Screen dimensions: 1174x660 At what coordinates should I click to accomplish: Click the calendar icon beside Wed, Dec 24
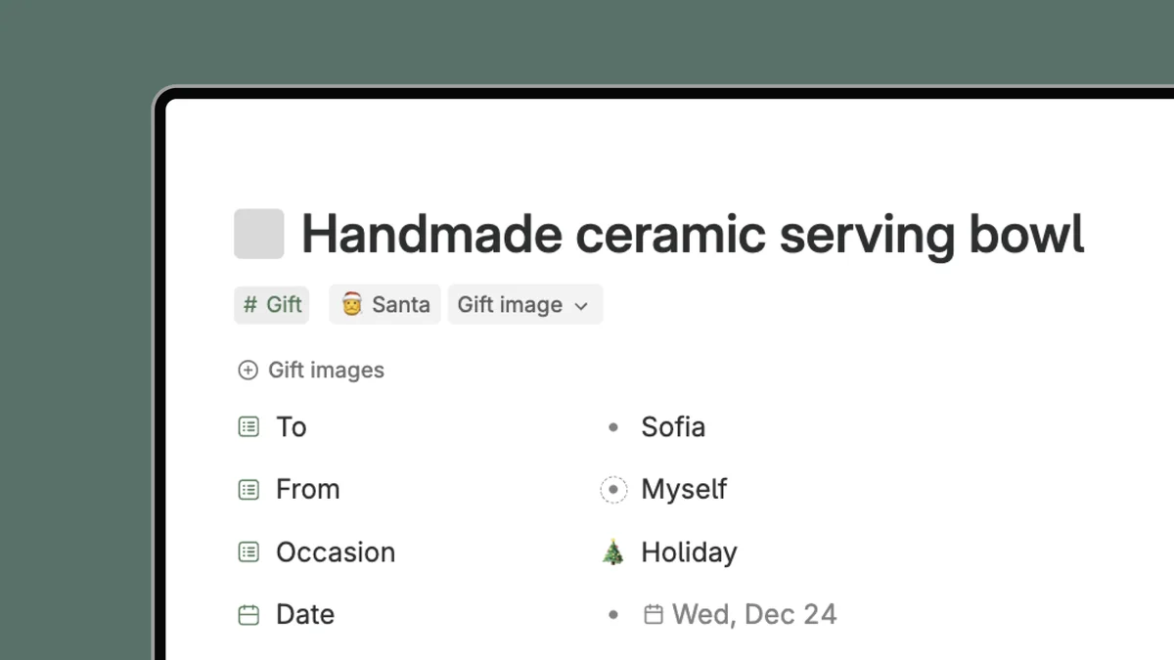654,614
